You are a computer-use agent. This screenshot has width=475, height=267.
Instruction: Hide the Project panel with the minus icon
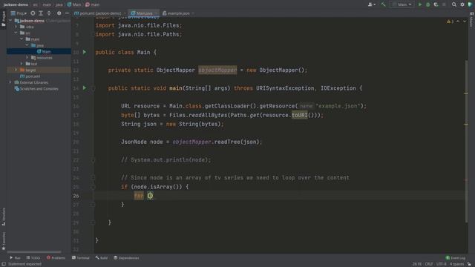click(67, 13)
